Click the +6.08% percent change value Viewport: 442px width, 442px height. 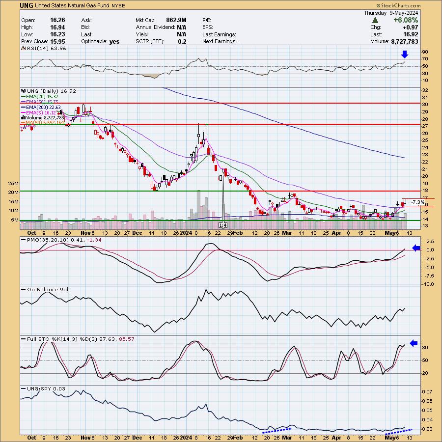406,20
